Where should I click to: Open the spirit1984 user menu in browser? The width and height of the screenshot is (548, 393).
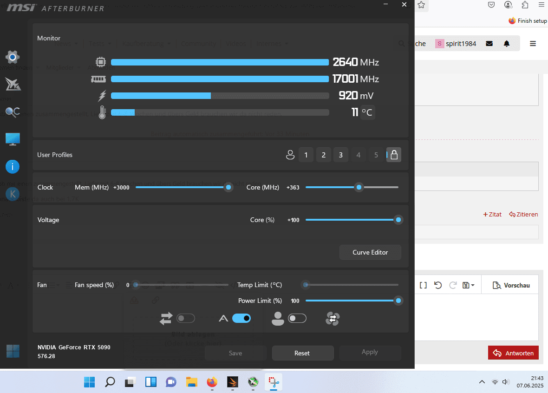456,44
